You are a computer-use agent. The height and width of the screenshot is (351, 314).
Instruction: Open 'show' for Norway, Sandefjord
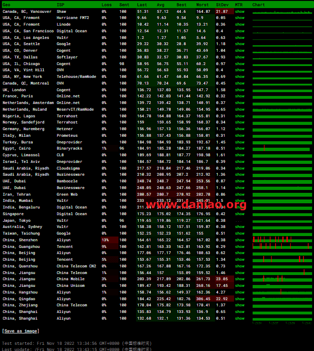point(239,123)
